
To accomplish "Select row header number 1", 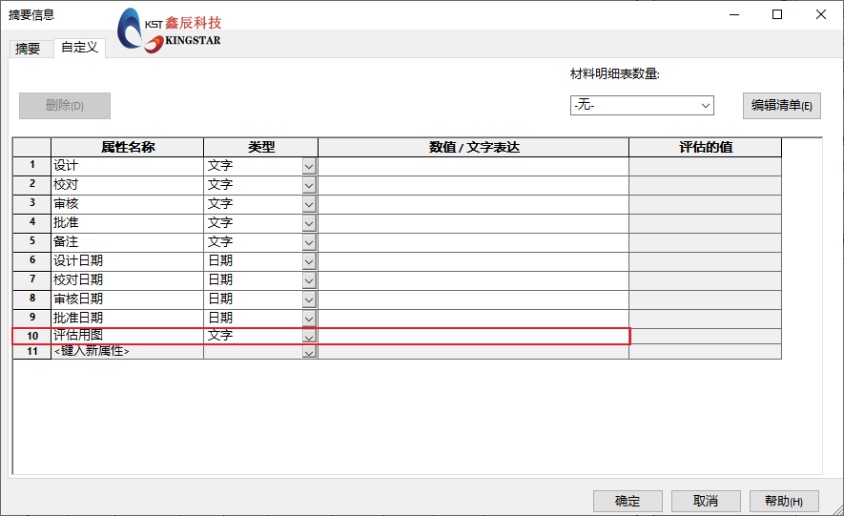I will click(32, 166).
